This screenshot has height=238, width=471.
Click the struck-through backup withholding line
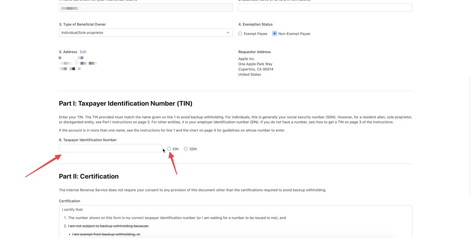(108, 226)
